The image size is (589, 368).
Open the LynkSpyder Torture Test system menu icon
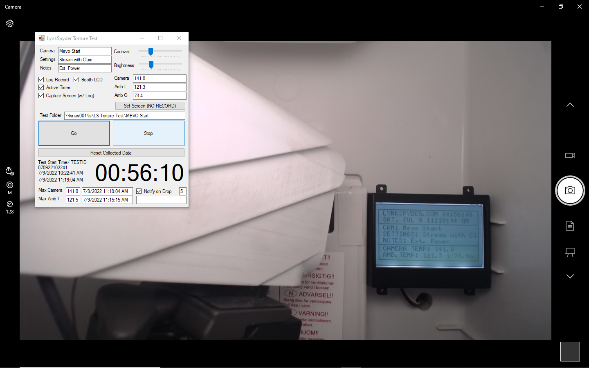pos(41,38)
